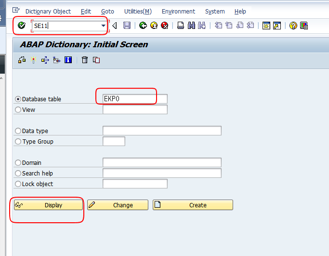Open the Dictionary Object menu
This screenshot has height=256, width=329.
(48, 12)
